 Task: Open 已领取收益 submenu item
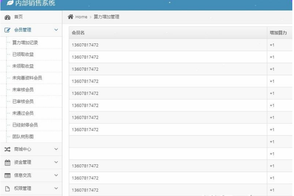[23, 54]
